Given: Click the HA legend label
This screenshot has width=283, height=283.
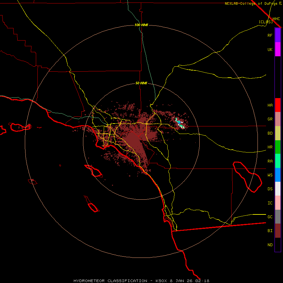Looking at the screenshot, I should tap(270, 105).
